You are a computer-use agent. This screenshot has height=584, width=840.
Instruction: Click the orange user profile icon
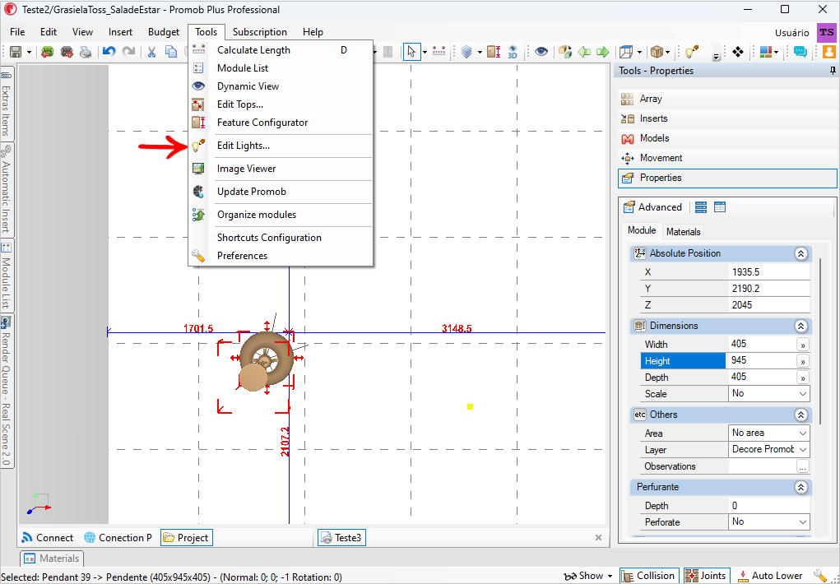pyautogui.click(x=828, y=52)
